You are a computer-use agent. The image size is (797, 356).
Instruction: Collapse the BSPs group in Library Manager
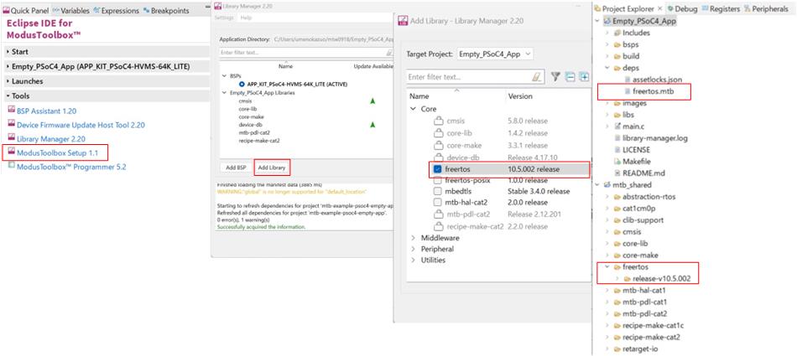pos(225,75)
